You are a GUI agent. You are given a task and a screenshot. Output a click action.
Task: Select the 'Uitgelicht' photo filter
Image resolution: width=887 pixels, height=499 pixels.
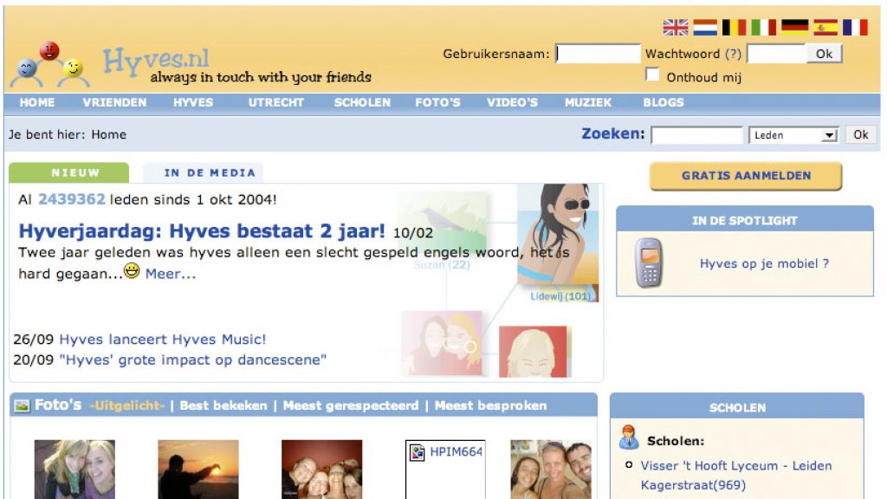tap(127, 405)
